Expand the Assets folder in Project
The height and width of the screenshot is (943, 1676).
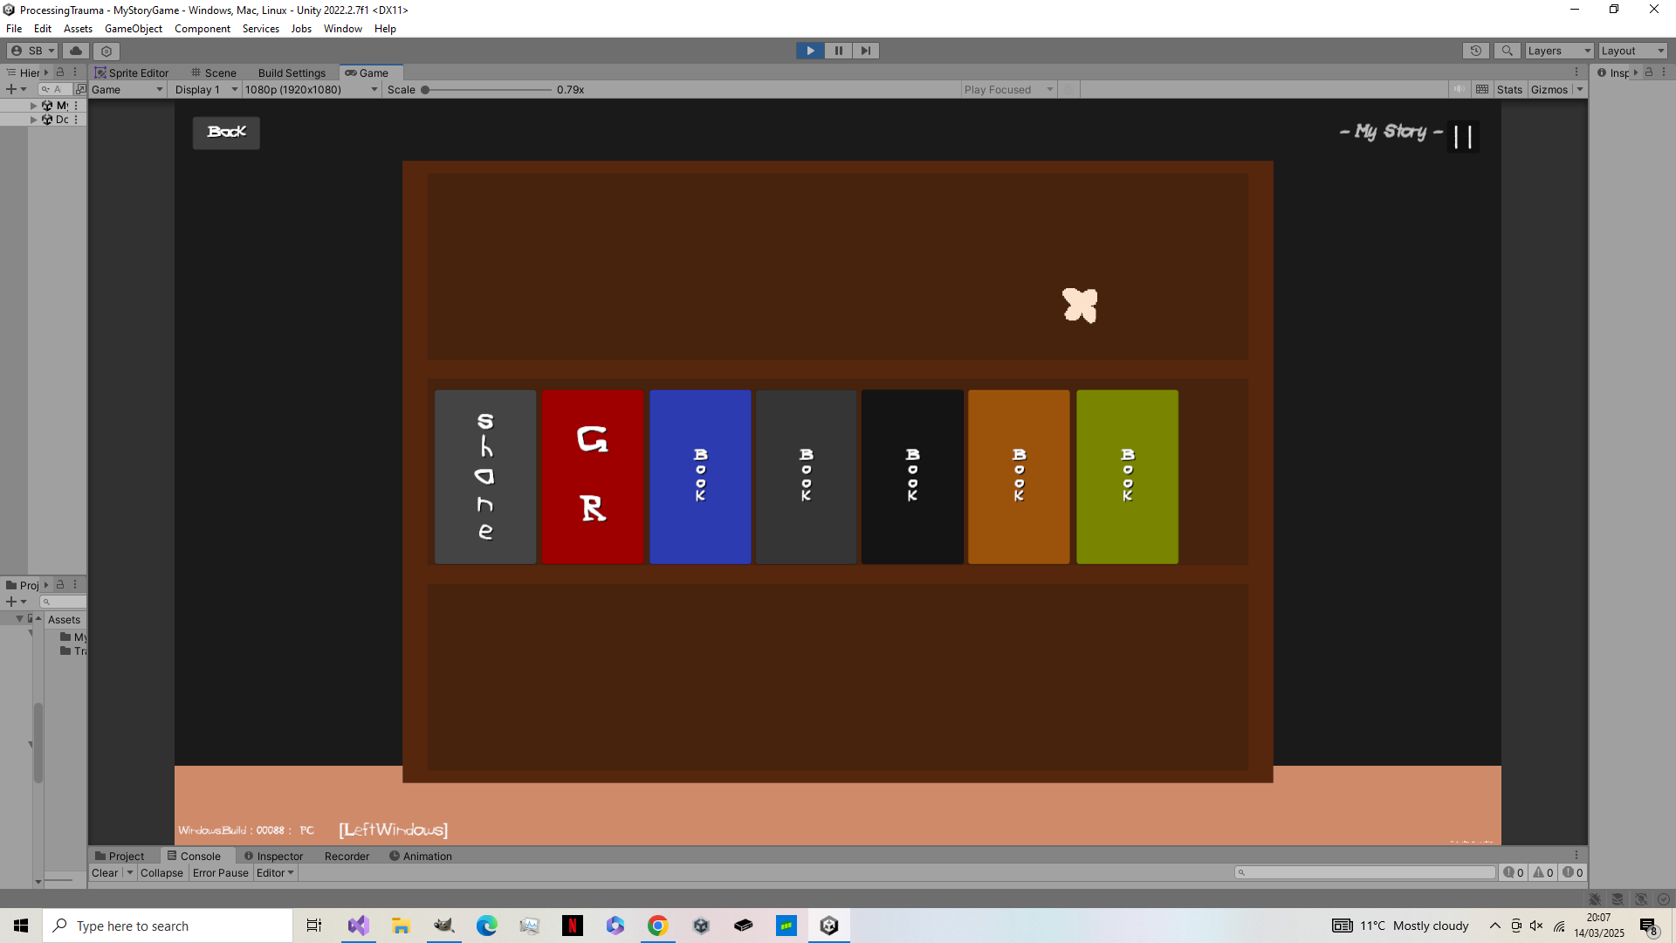(x=19, y=618)
